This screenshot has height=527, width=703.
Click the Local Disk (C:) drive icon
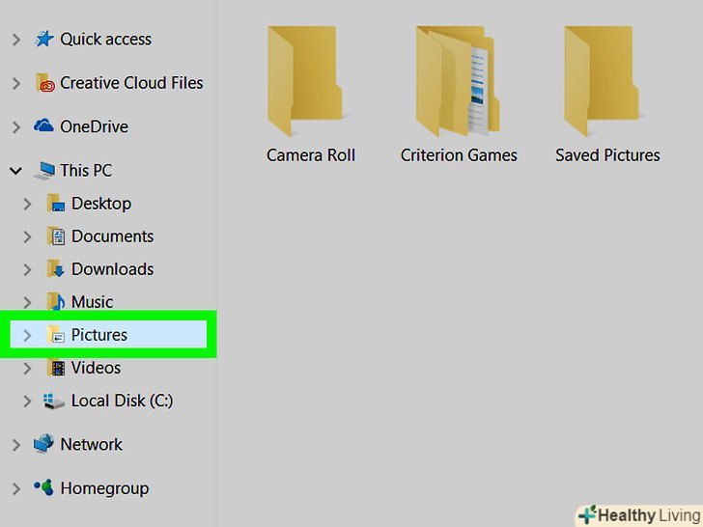[x=54, y=401]
